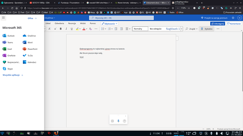The height and width of the screenshot is (136, 243).
Task: Launch PowerPoint app
Action: (x=30, y=49)
